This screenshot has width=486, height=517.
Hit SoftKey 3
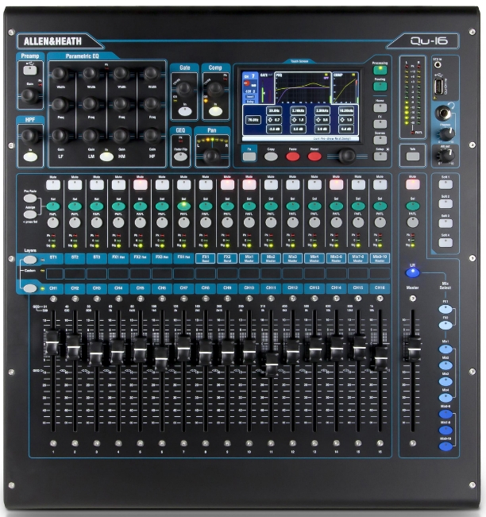445,223
